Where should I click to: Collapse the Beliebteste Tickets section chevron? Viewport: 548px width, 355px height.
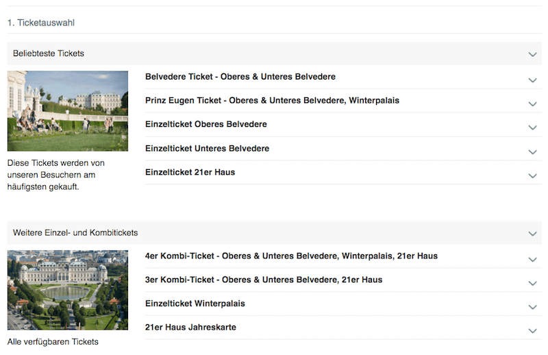[532, 54]
